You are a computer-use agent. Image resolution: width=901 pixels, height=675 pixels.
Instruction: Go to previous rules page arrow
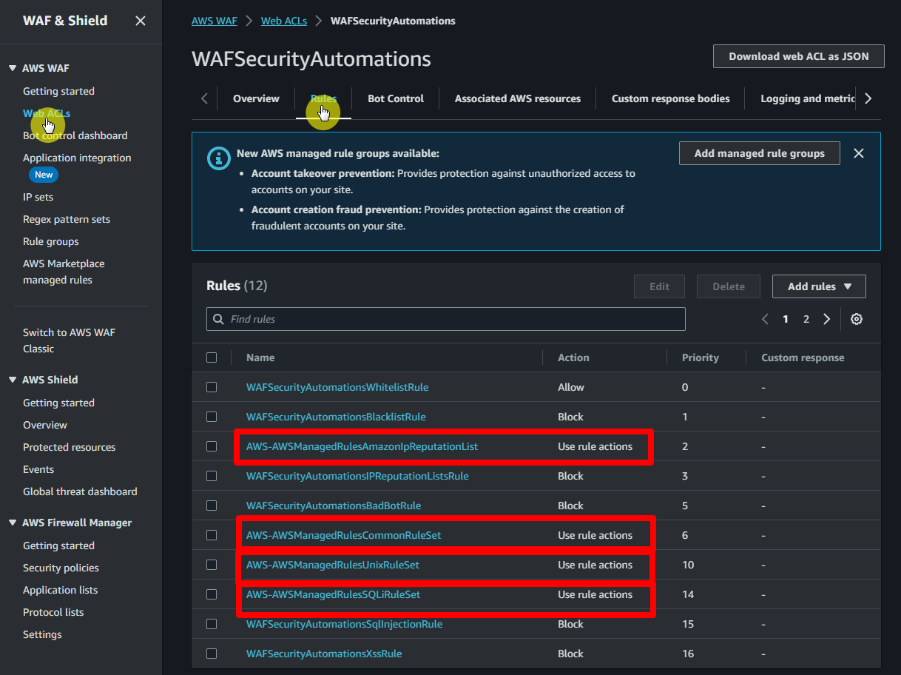tap(765, 319)
